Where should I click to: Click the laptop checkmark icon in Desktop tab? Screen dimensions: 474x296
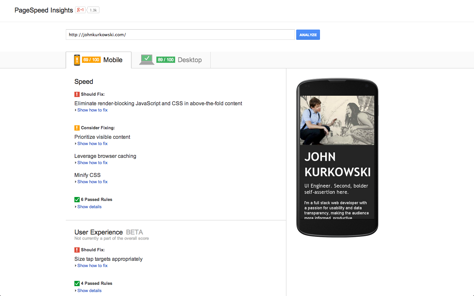(x=147, y=60)
